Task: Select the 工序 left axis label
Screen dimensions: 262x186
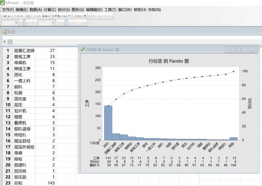Action: tap(87, 104)
